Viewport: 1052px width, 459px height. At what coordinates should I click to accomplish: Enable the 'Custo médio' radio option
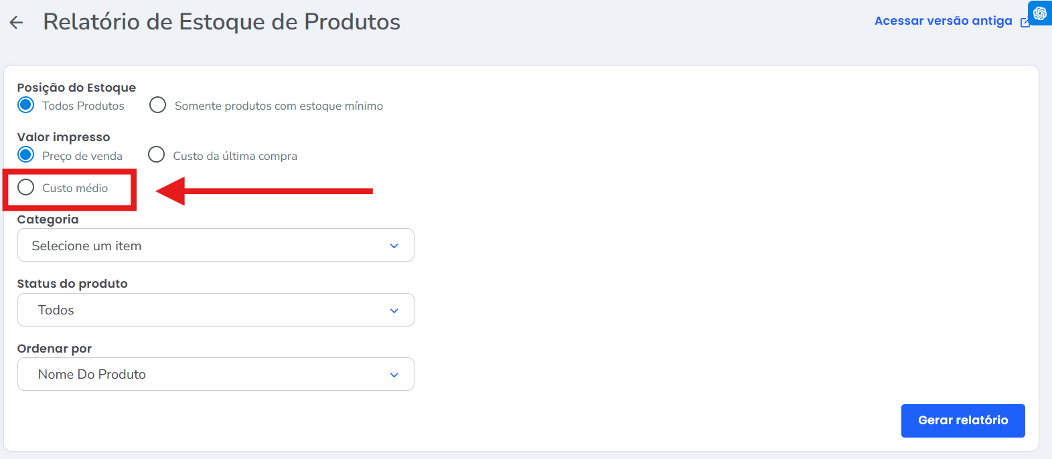[x=26, y=187]
